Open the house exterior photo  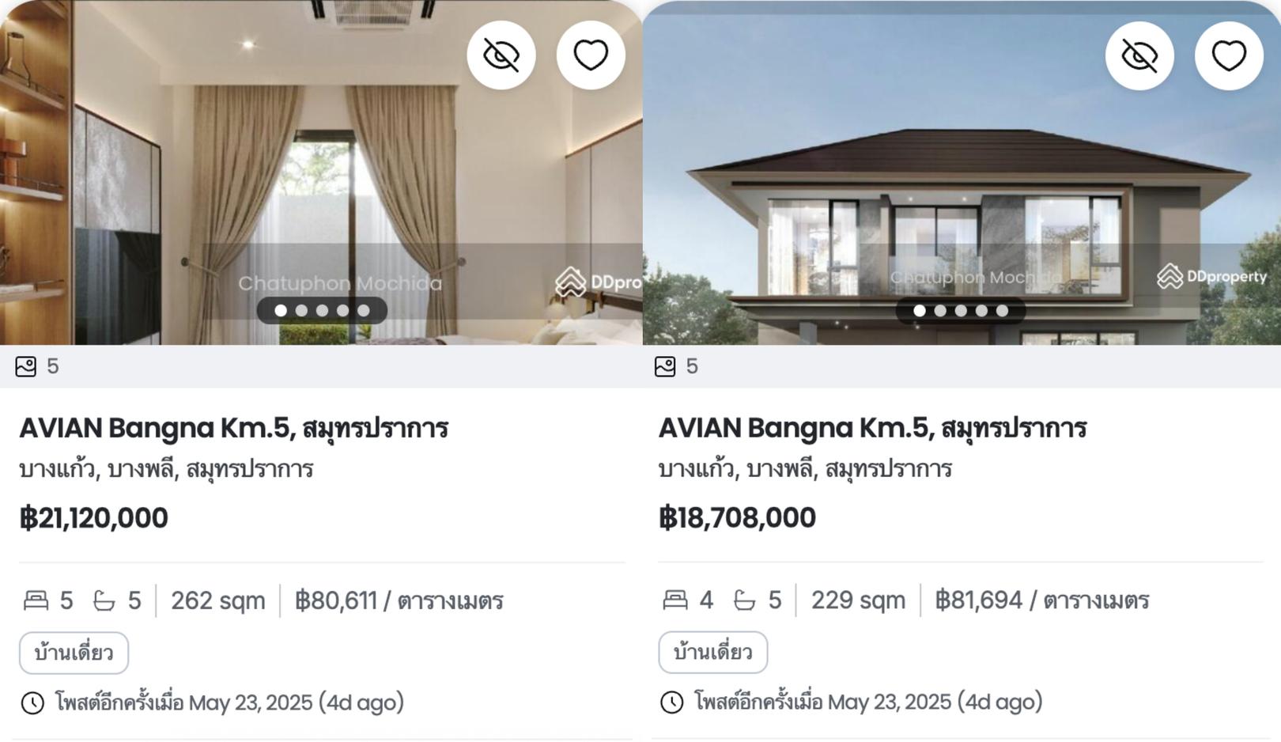962,172
